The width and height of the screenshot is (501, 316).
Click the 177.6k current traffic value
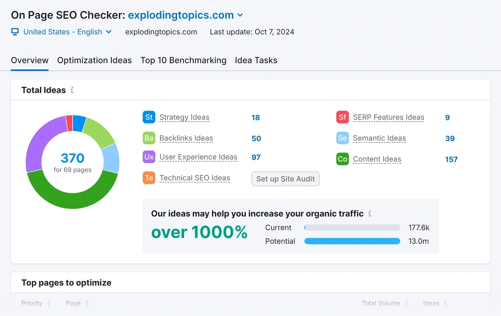[x=419, y=228]
